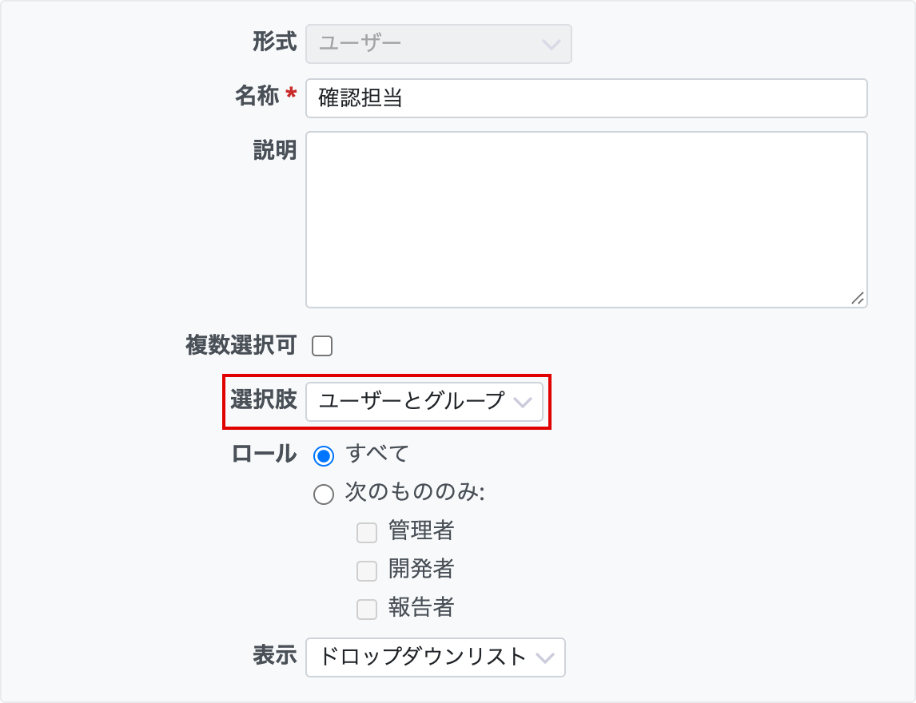Click the すべて label text
916x703 pixels.
[x=377, y=454]
